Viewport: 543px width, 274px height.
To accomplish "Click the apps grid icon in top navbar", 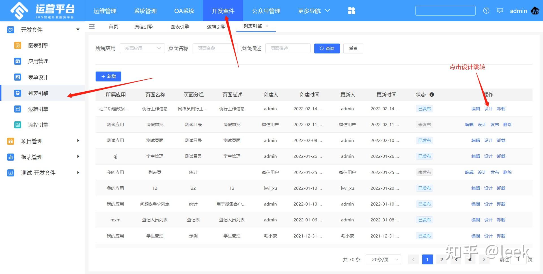I will pyautogui.click(x=351, y=10).
